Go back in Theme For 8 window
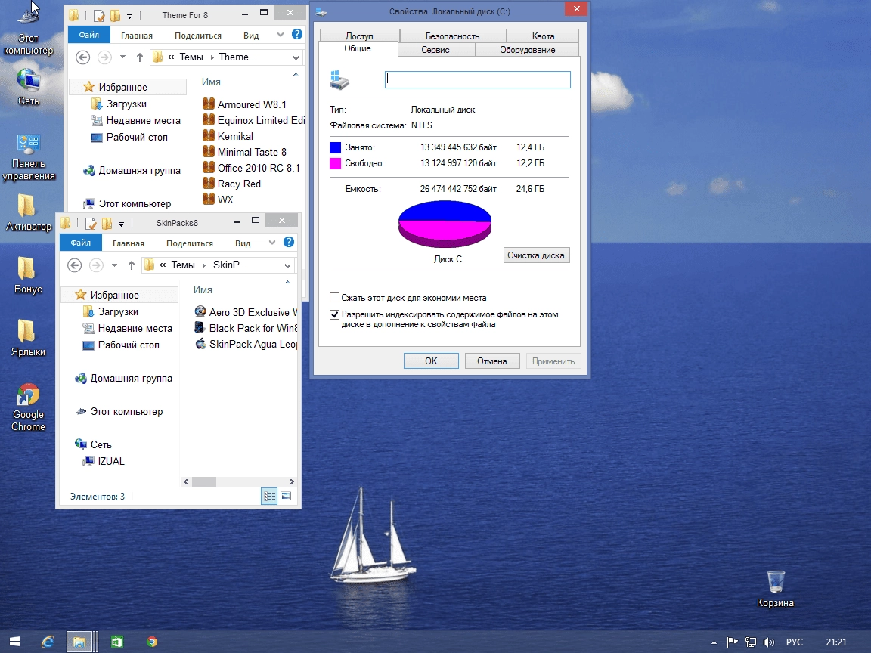 82,57
